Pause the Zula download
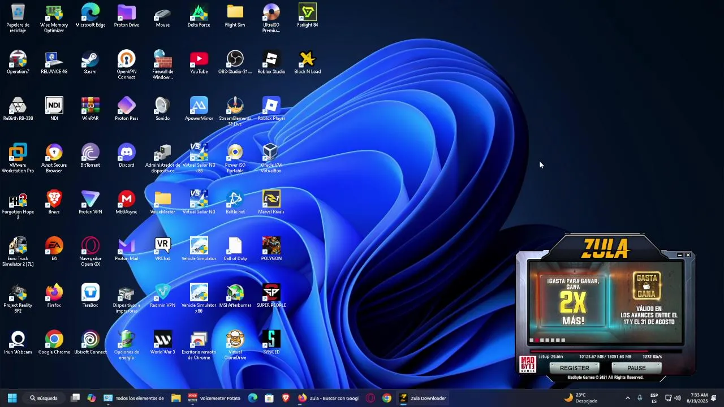Image resolution: width=724 pixels, height=407 pixels. [636, 368]
